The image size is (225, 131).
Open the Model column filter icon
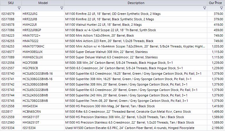coord(62,8)
